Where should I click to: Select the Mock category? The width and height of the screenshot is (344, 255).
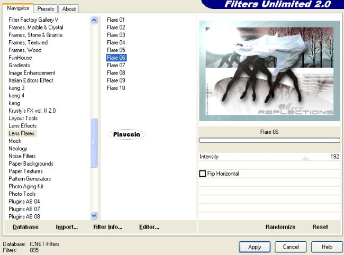15,141
